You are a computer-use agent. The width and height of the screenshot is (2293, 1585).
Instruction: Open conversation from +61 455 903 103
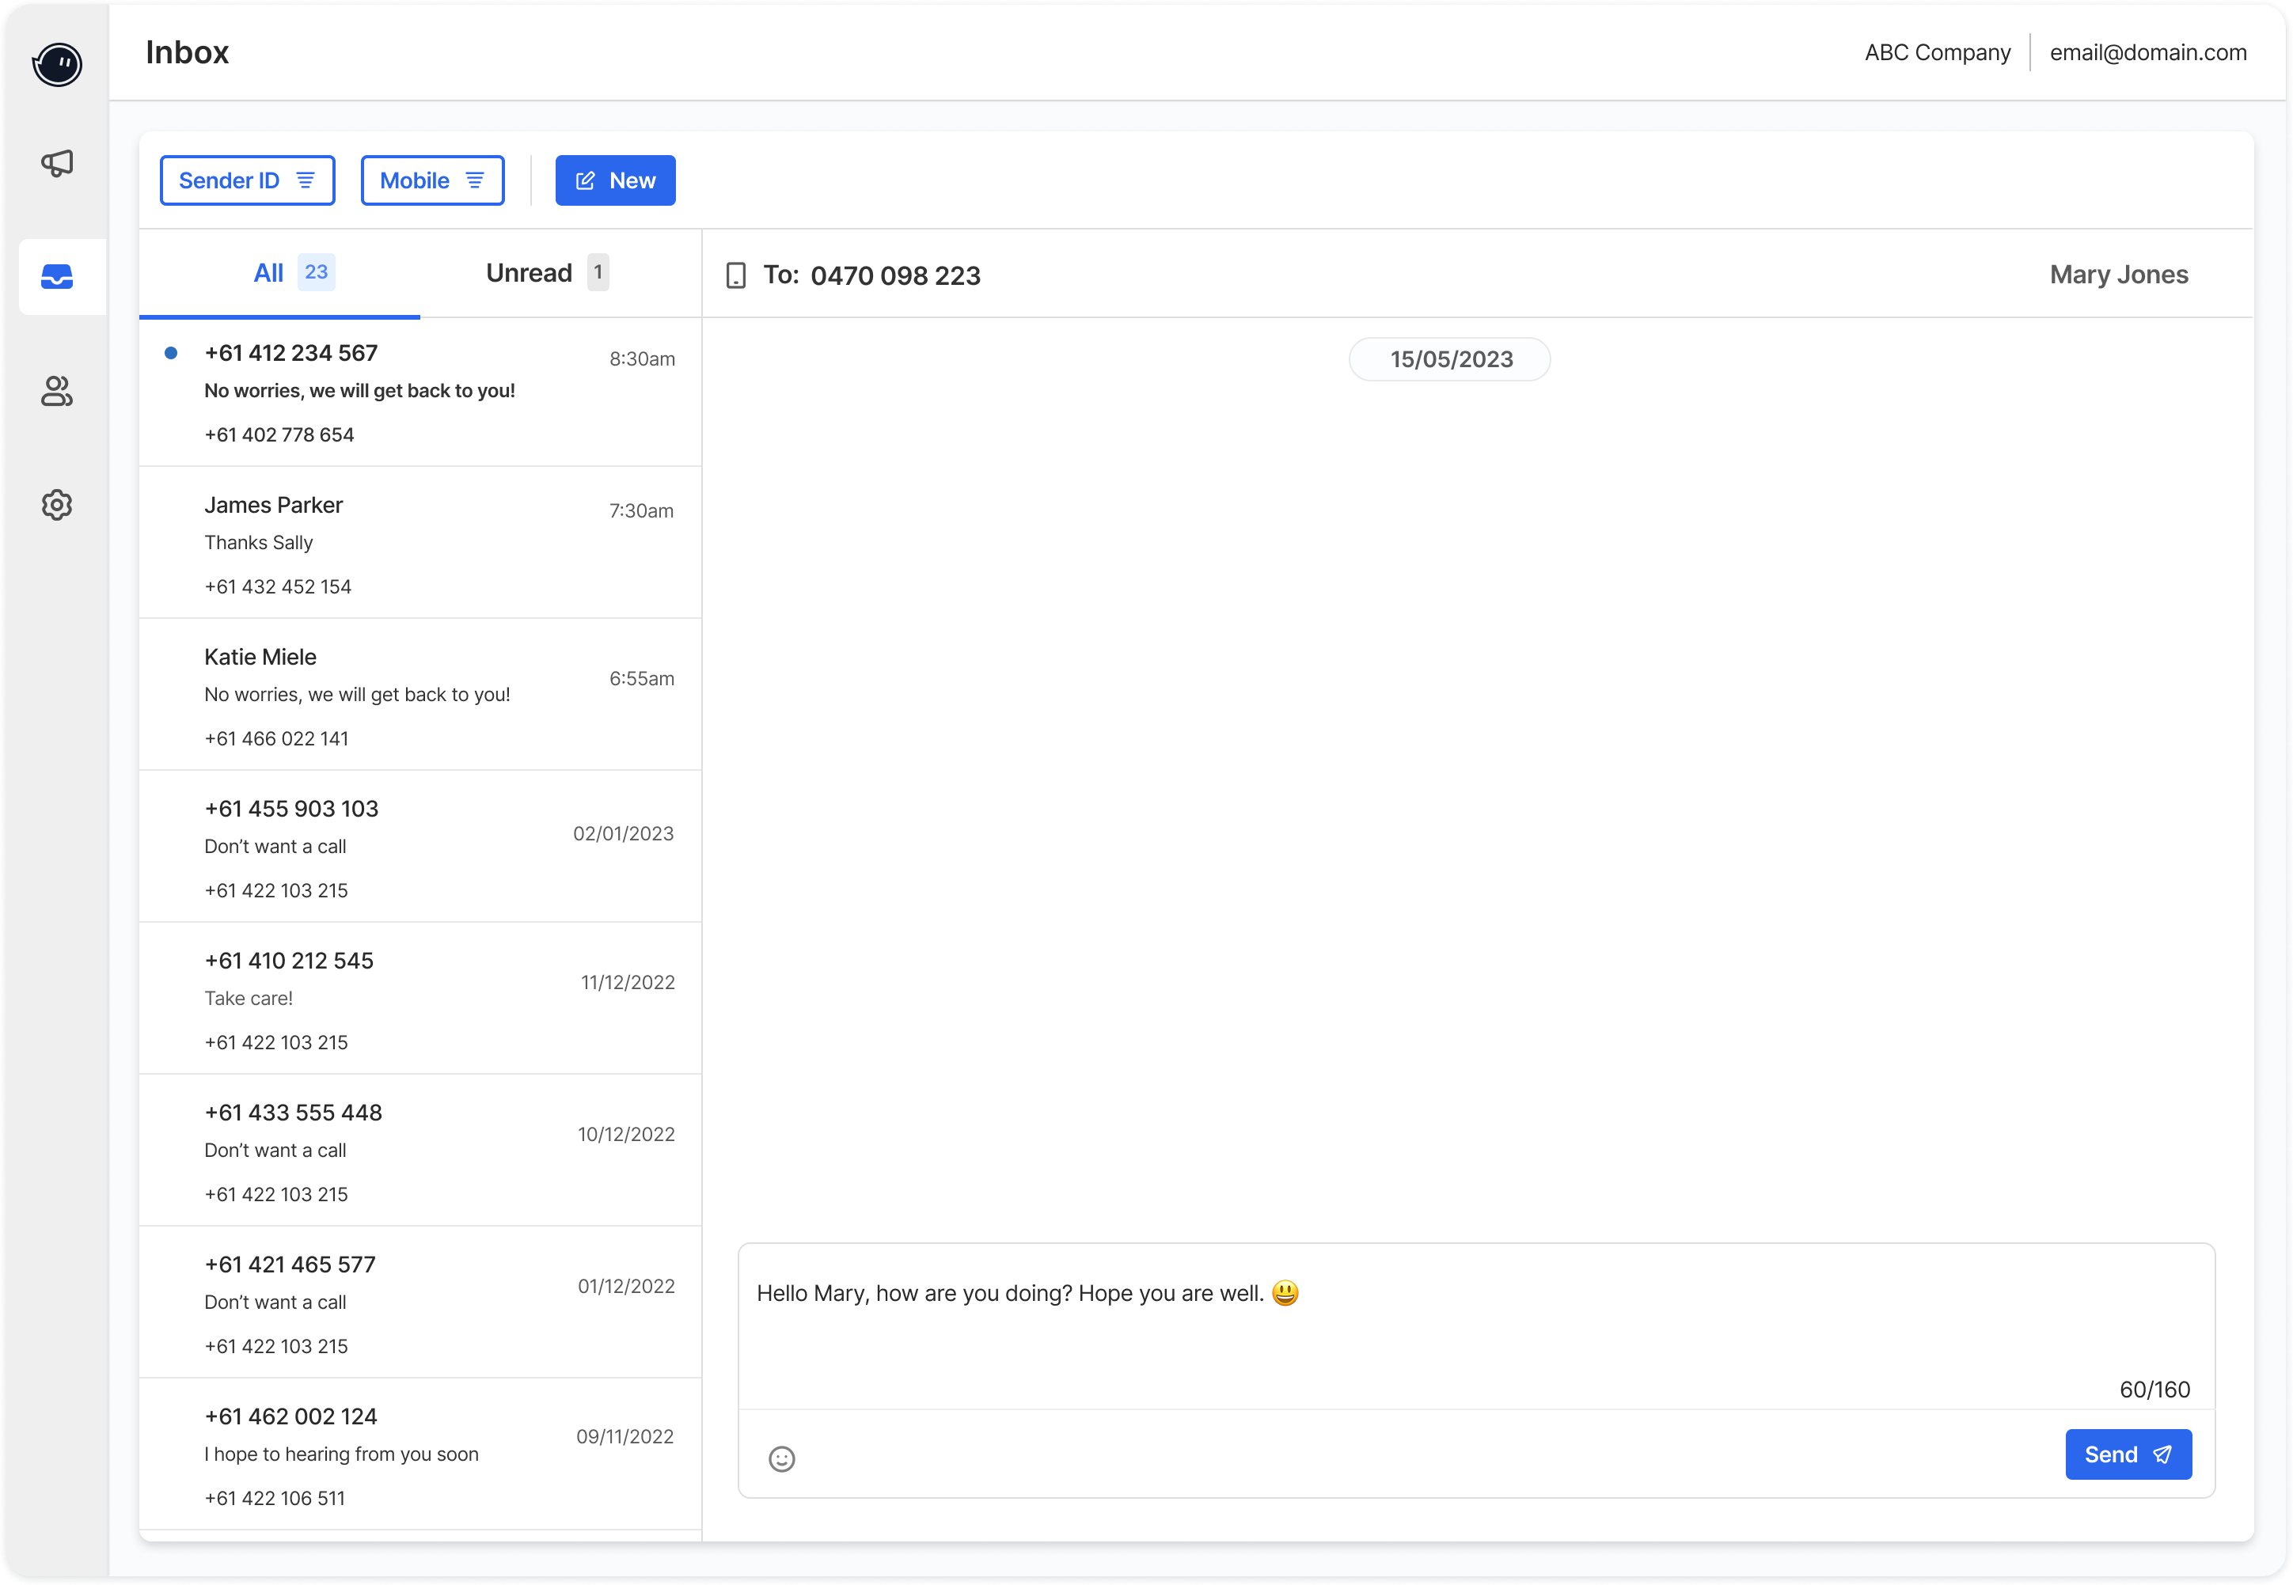coord(420,847)
